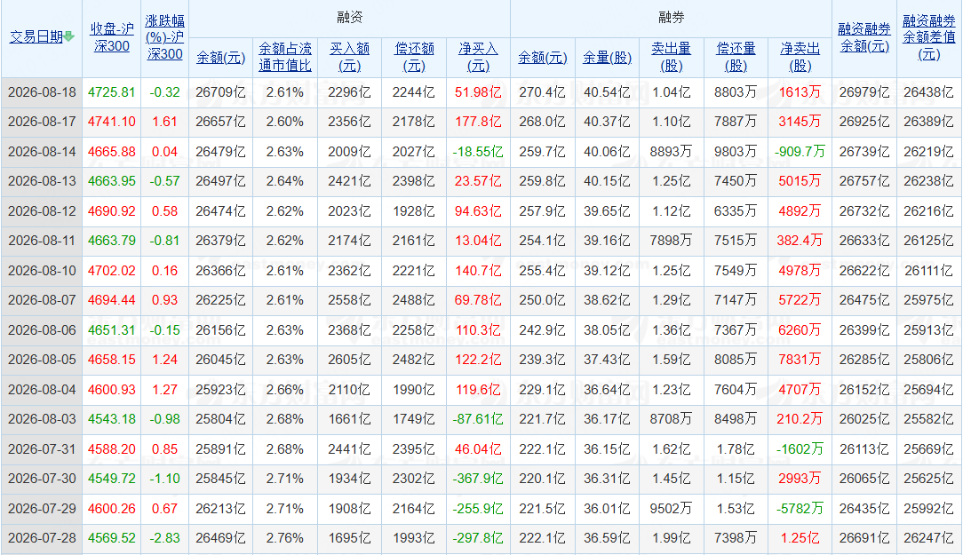Sort by 净买入(元) column header
Image resolution: width=963 pixels, height=555 pixels.
479,57
